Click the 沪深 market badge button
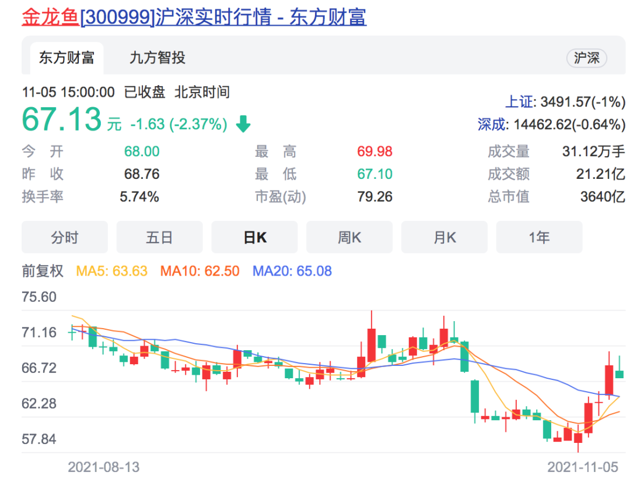Image resolution: width=630 pixels, height=486 pixels. pyautogui.click(x=586, y=58)
